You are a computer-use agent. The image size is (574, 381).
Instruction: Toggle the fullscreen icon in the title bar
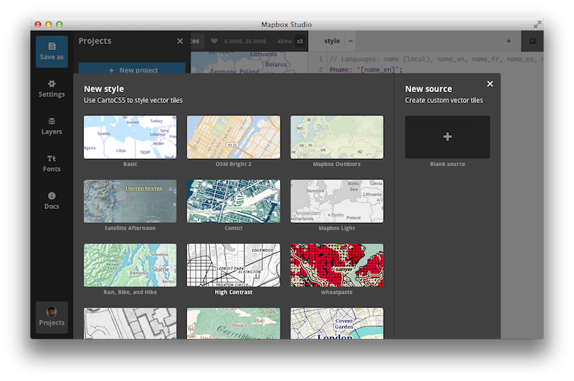click(x=537, y=25)
